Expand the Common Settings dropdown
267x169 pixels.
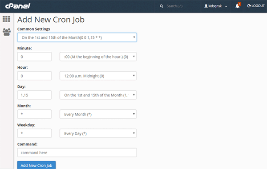pos(77,37)
